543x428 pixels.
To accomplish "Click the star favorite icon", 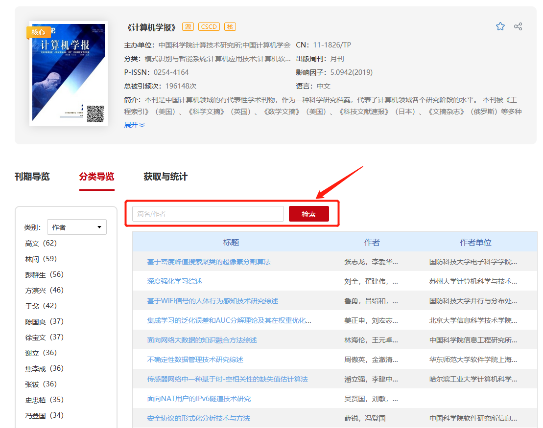I will (x=500, y=26).
